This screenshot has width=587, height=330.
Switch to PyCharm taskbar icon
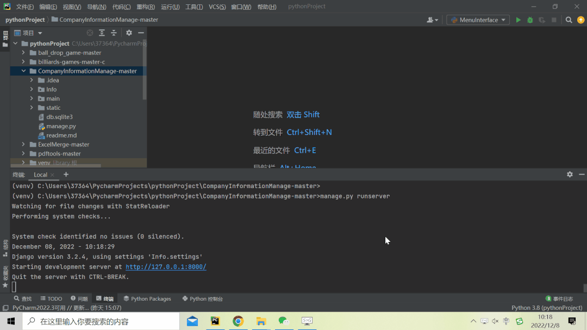pyautogui.click(x=215, y=321)
